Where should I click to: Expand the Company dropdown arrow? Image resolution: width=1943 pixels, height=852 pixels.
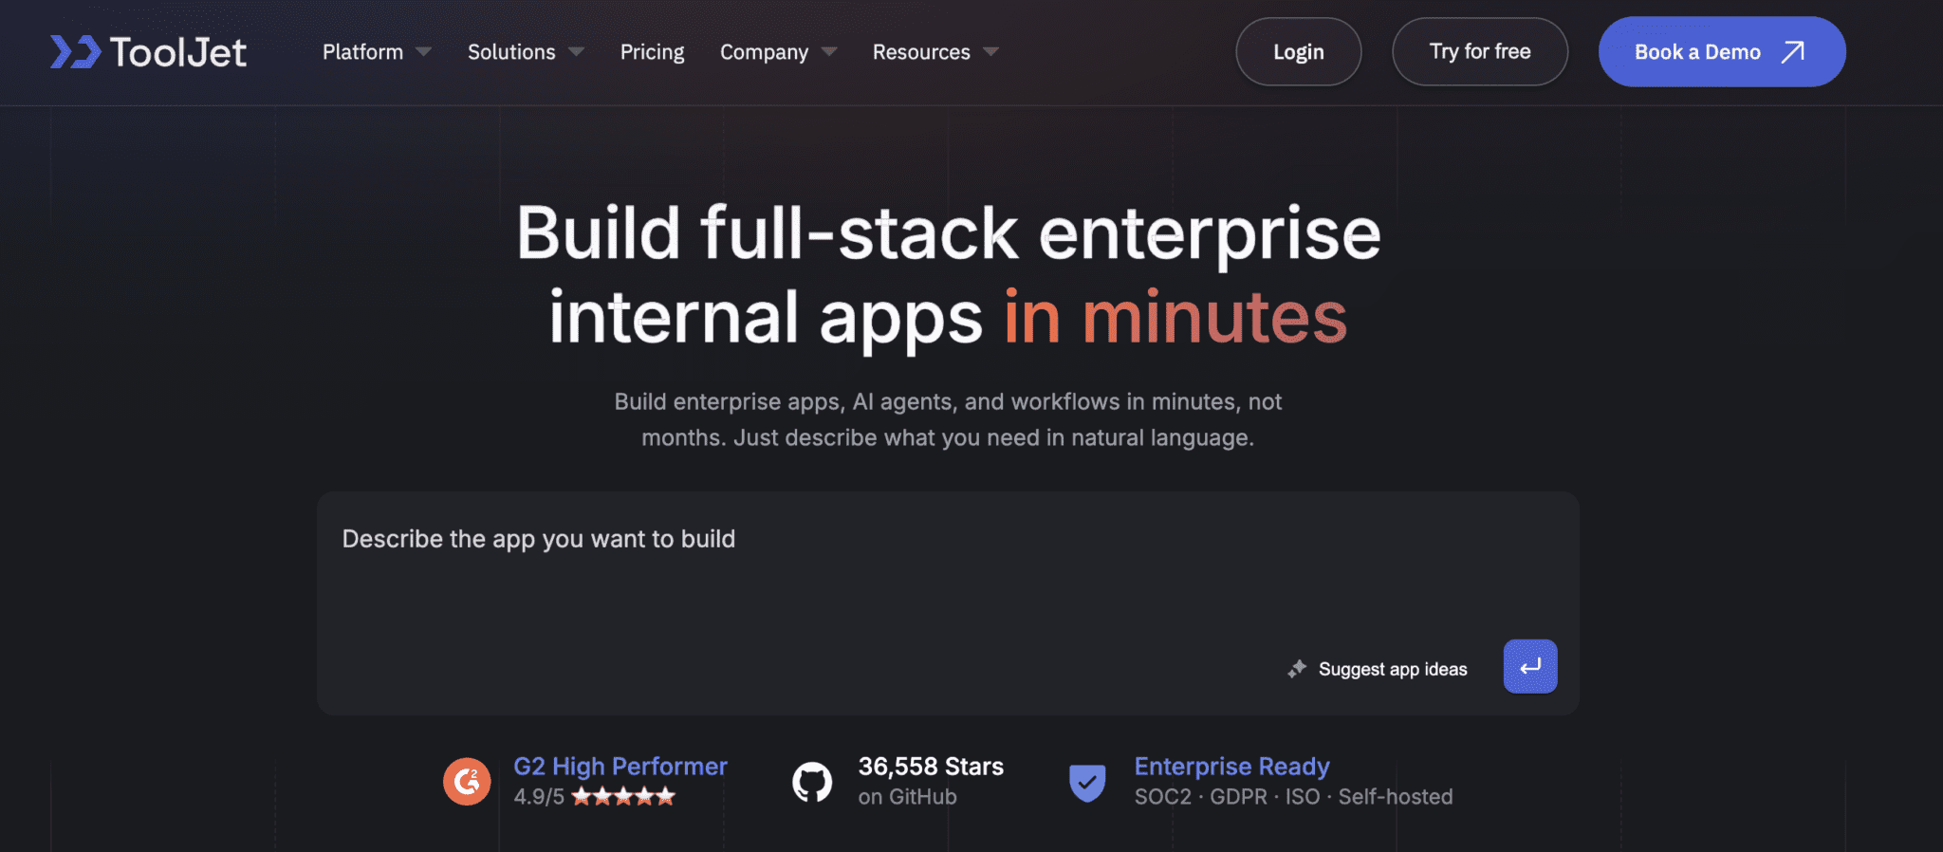[x=829, y=51]
